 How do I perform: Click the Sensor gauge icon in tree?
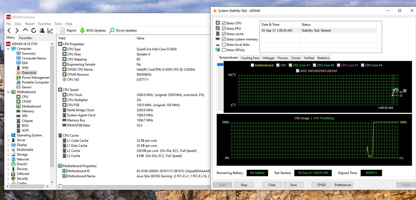tap(19, 87)
